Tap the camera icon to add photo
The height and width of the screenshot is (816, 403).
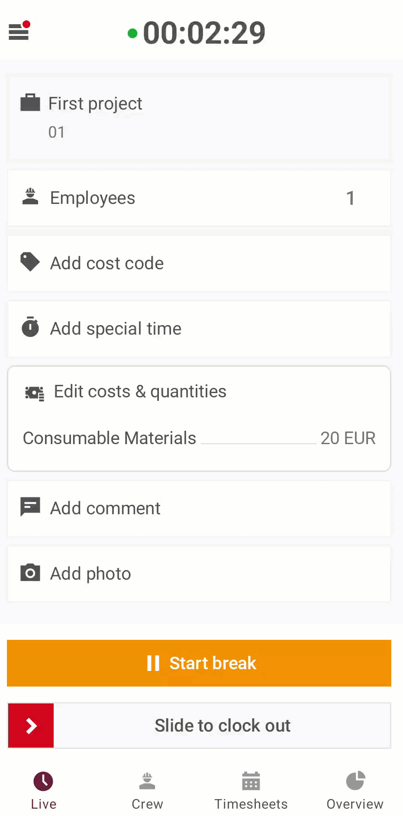pos(30,573)
